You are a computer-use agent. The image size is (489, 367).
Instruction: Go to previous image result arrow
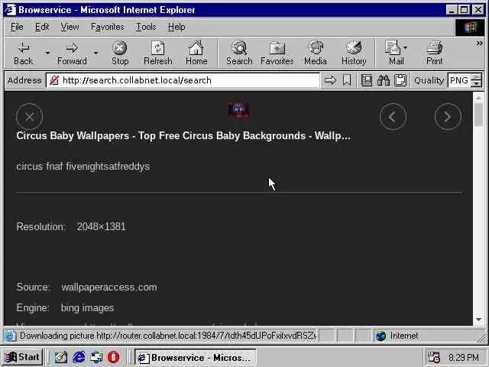[x=393, y=117]
